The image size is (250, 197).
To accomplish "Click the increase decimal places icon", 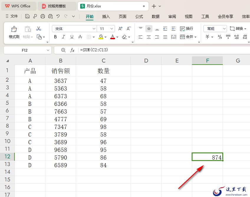I will (236, 37).
